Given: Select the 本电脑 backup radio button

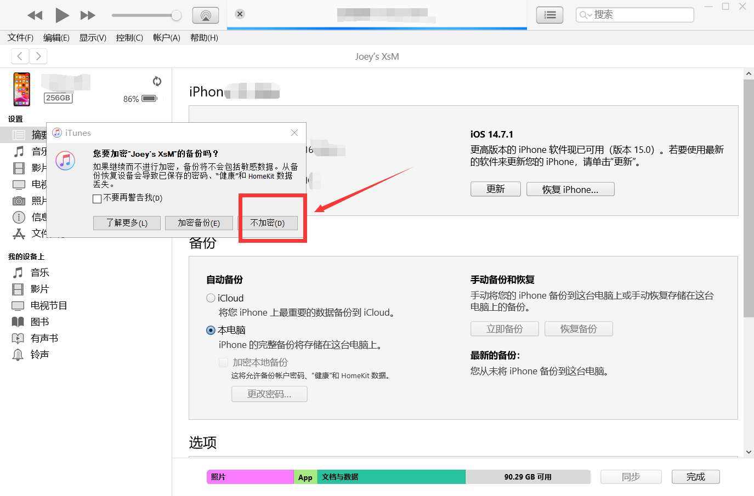Looking at the screenshot, I should point(211,330).
